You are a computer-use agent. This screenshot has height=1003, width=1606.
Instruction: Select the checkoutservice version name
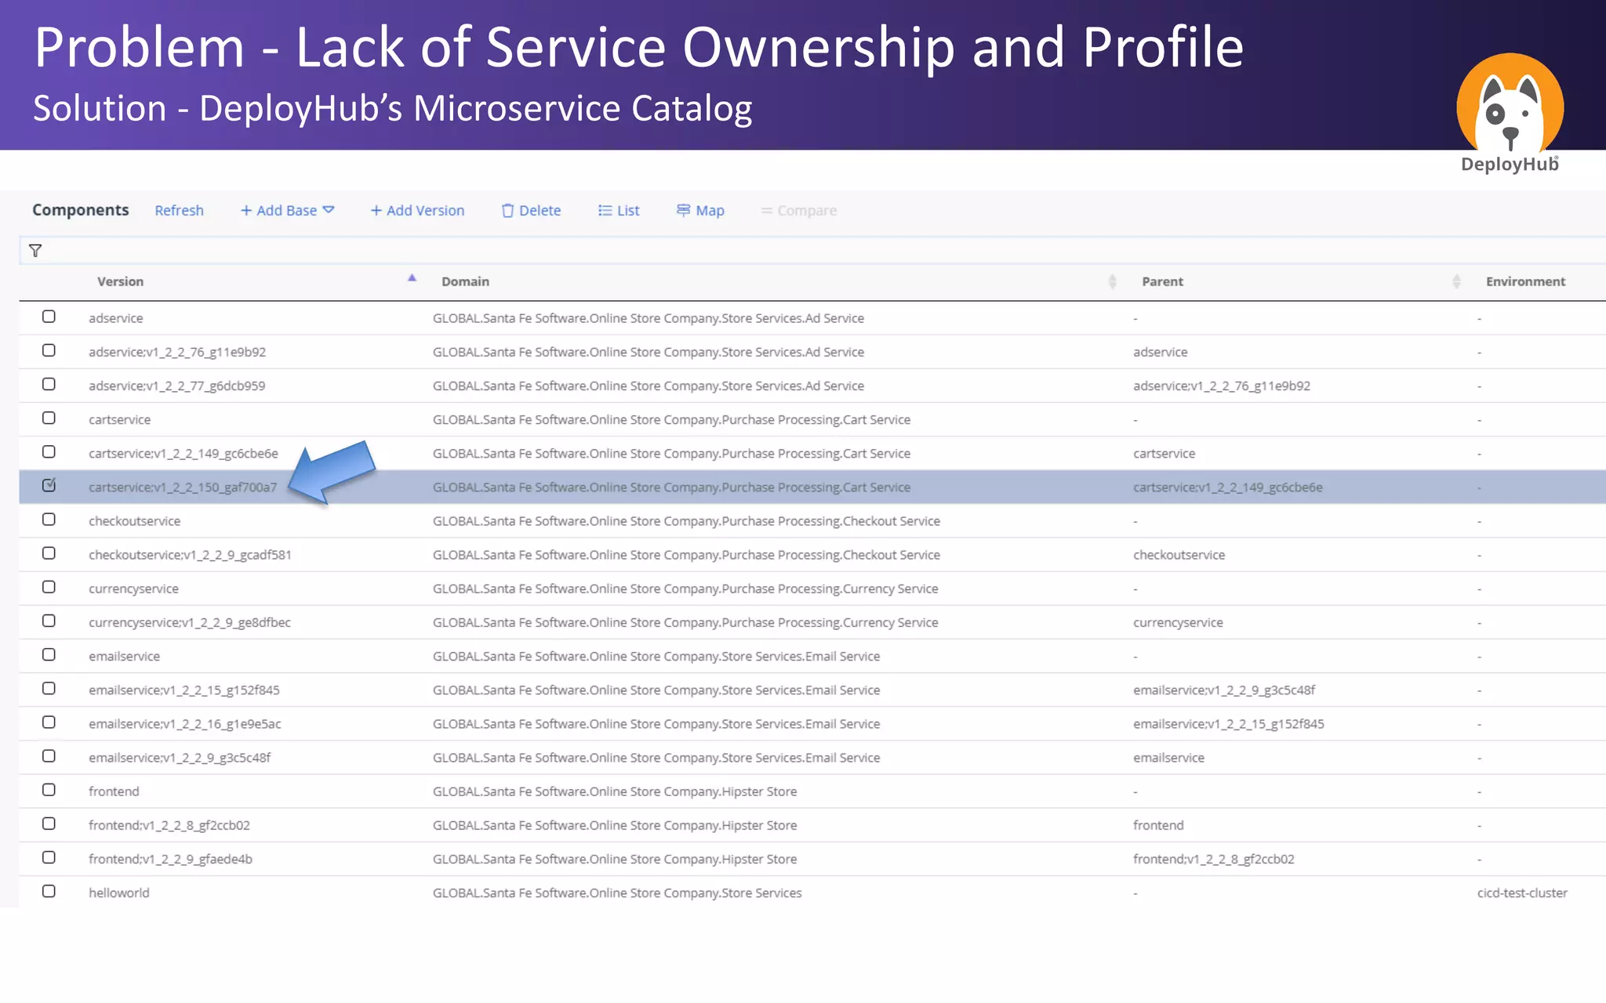[135, 521]
